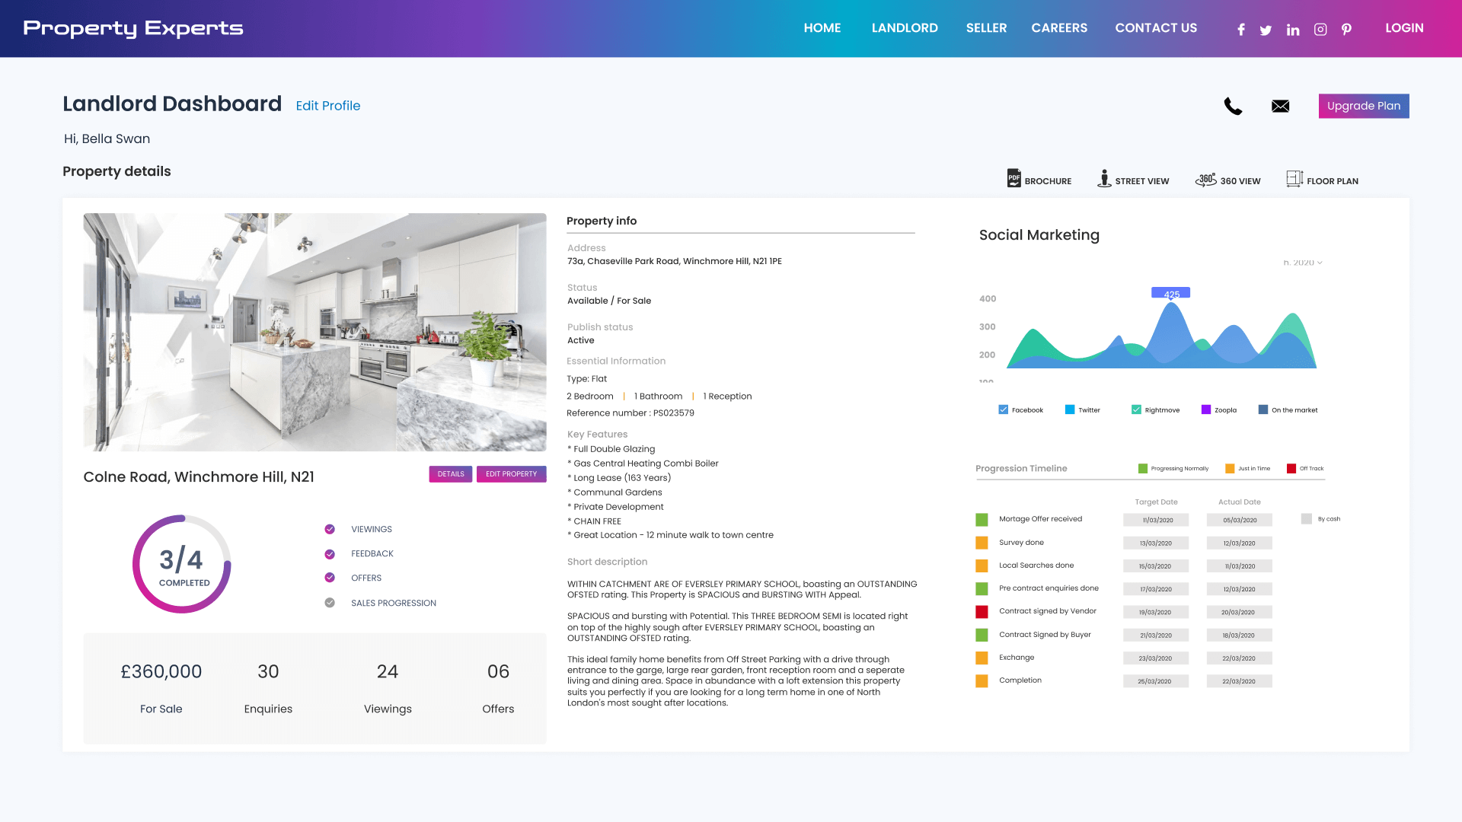Click the Upgrade Plan button
Viewport: 1462px width, 822px height.
pyautogui.click(x=1363, y=106)
